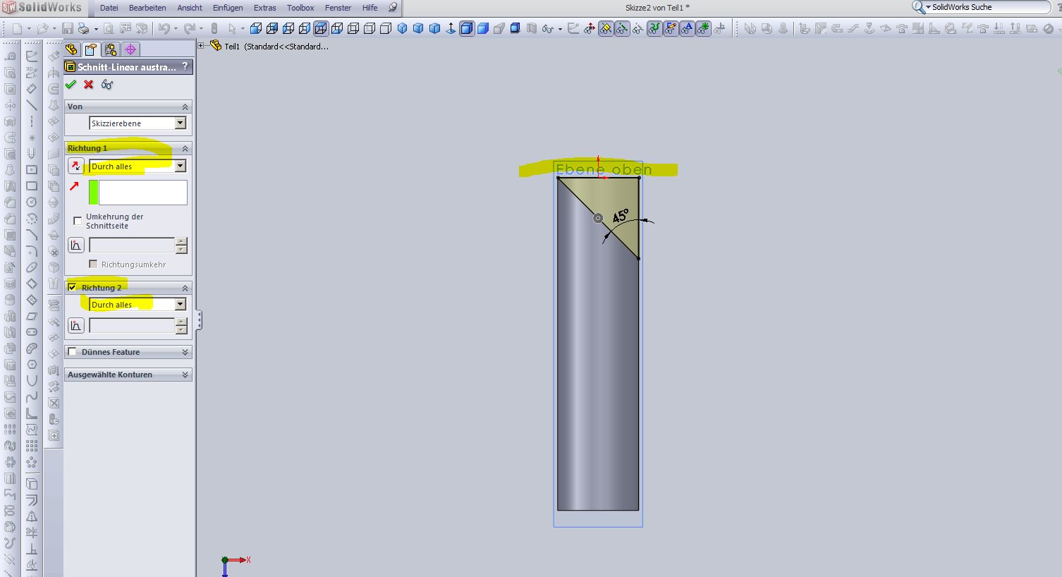This screenshot has height=577, width=1062.
Task: Open the ConfigurationManager tab
Action: click(x=111, y=49)
